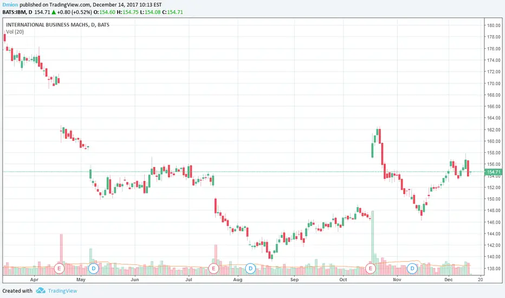Image resolution: width=505 pixels, height=298 pixels.
Task: Click the L:154.08 low value
Action: [x=151, y=12]
